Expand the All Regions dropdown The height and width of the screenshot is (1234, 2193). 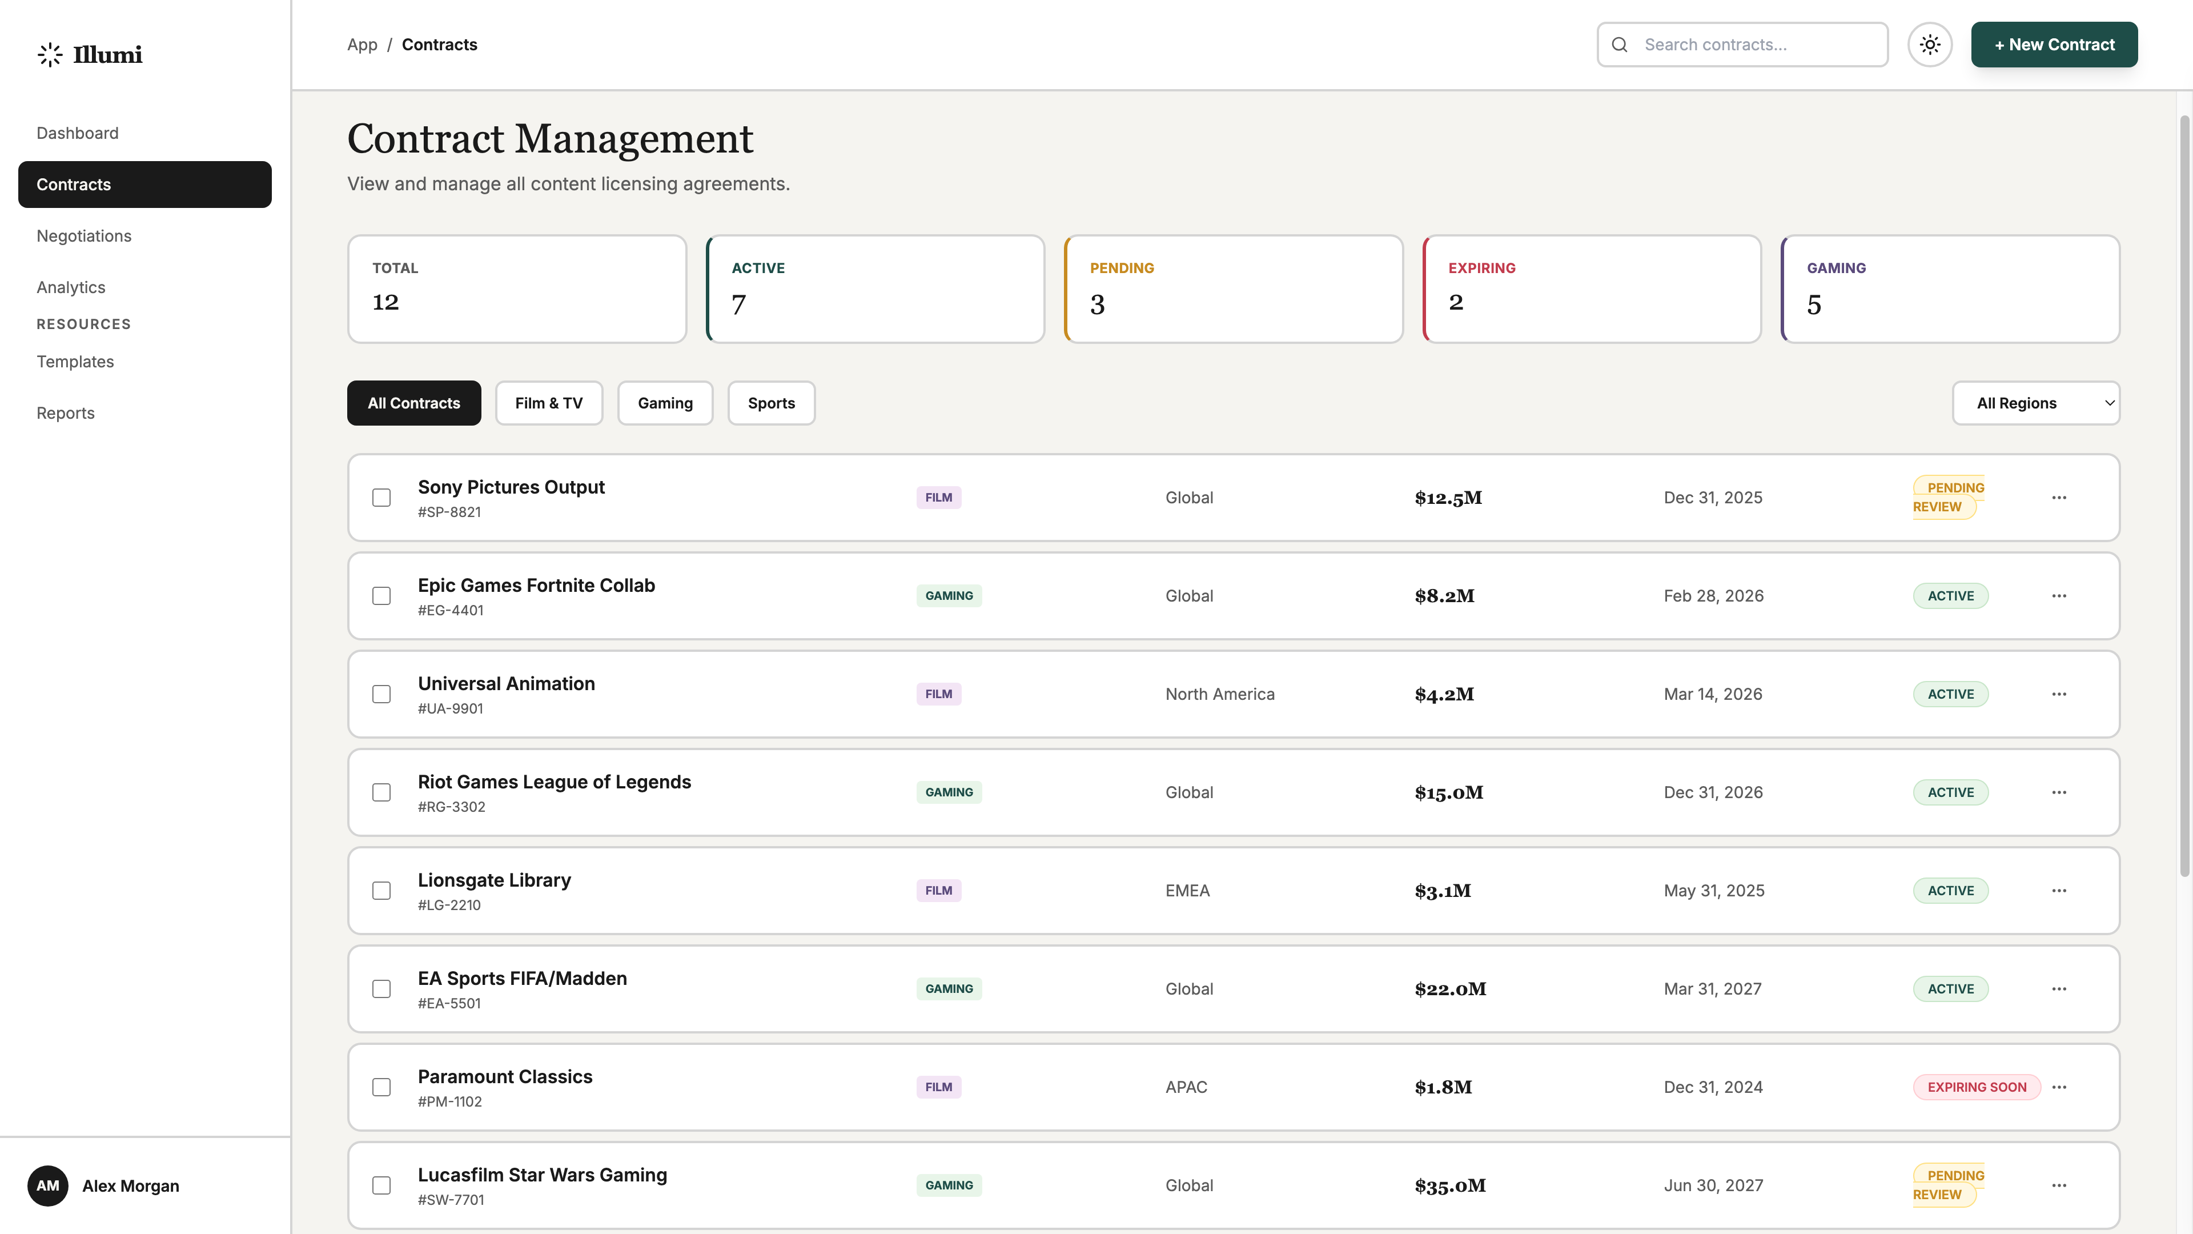pos(2035,403)
